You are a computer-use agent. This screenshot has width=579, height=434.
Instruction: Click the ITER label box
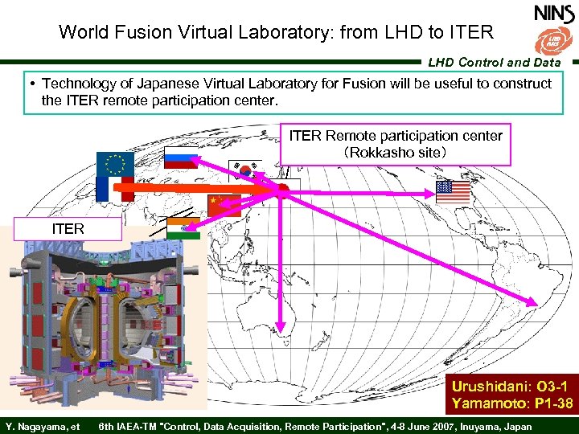68,229
